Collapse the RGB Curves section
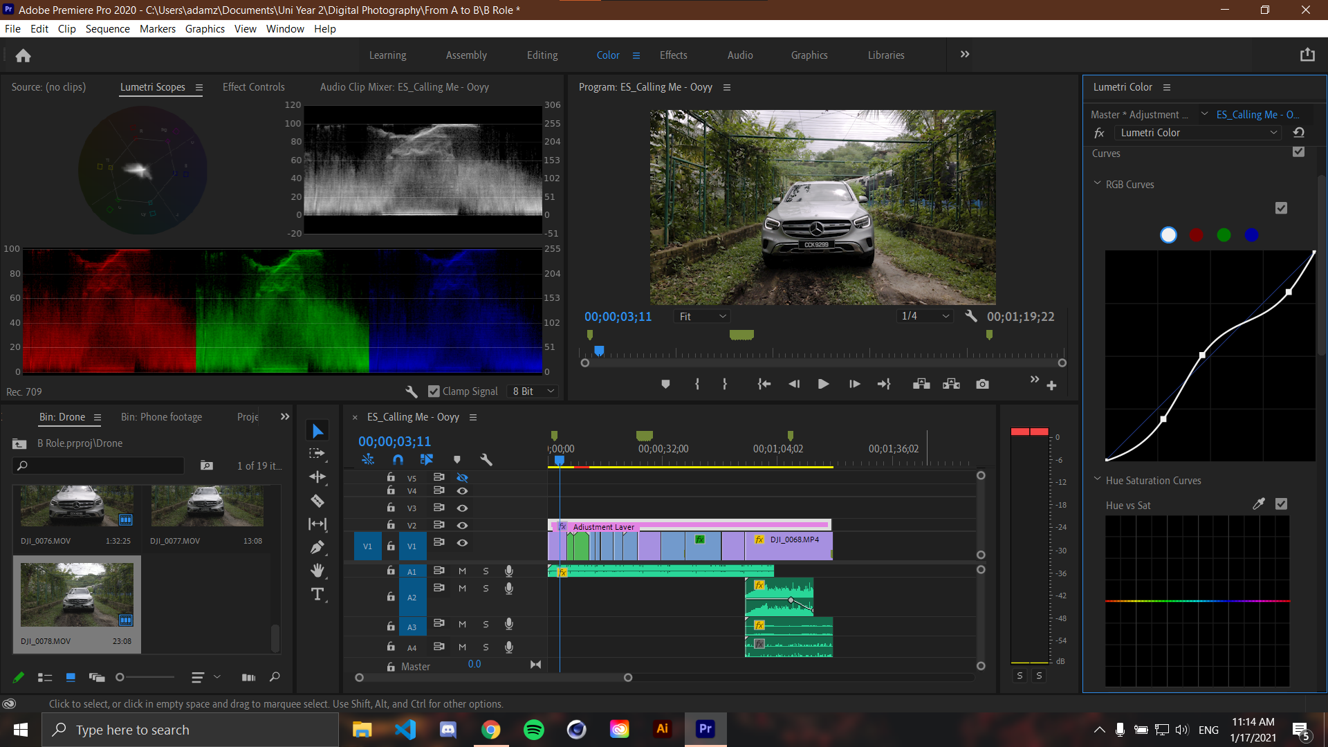 1097,184
